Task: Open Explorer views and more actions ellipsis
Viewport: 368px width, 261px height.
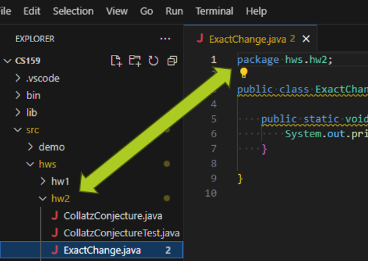Action: [165, 39]
